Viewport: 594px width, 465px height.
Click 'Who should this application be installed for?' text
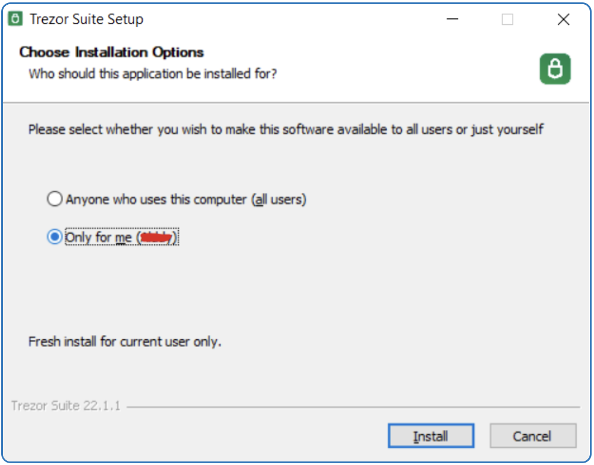pyautogui.click(x=153, y=74)
